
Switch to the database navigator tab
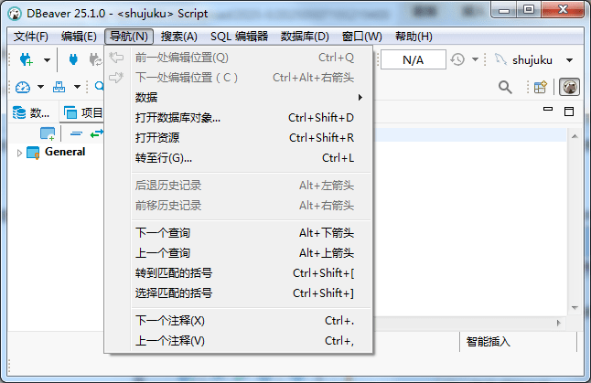pyautogui.click(x=31, y=112)
